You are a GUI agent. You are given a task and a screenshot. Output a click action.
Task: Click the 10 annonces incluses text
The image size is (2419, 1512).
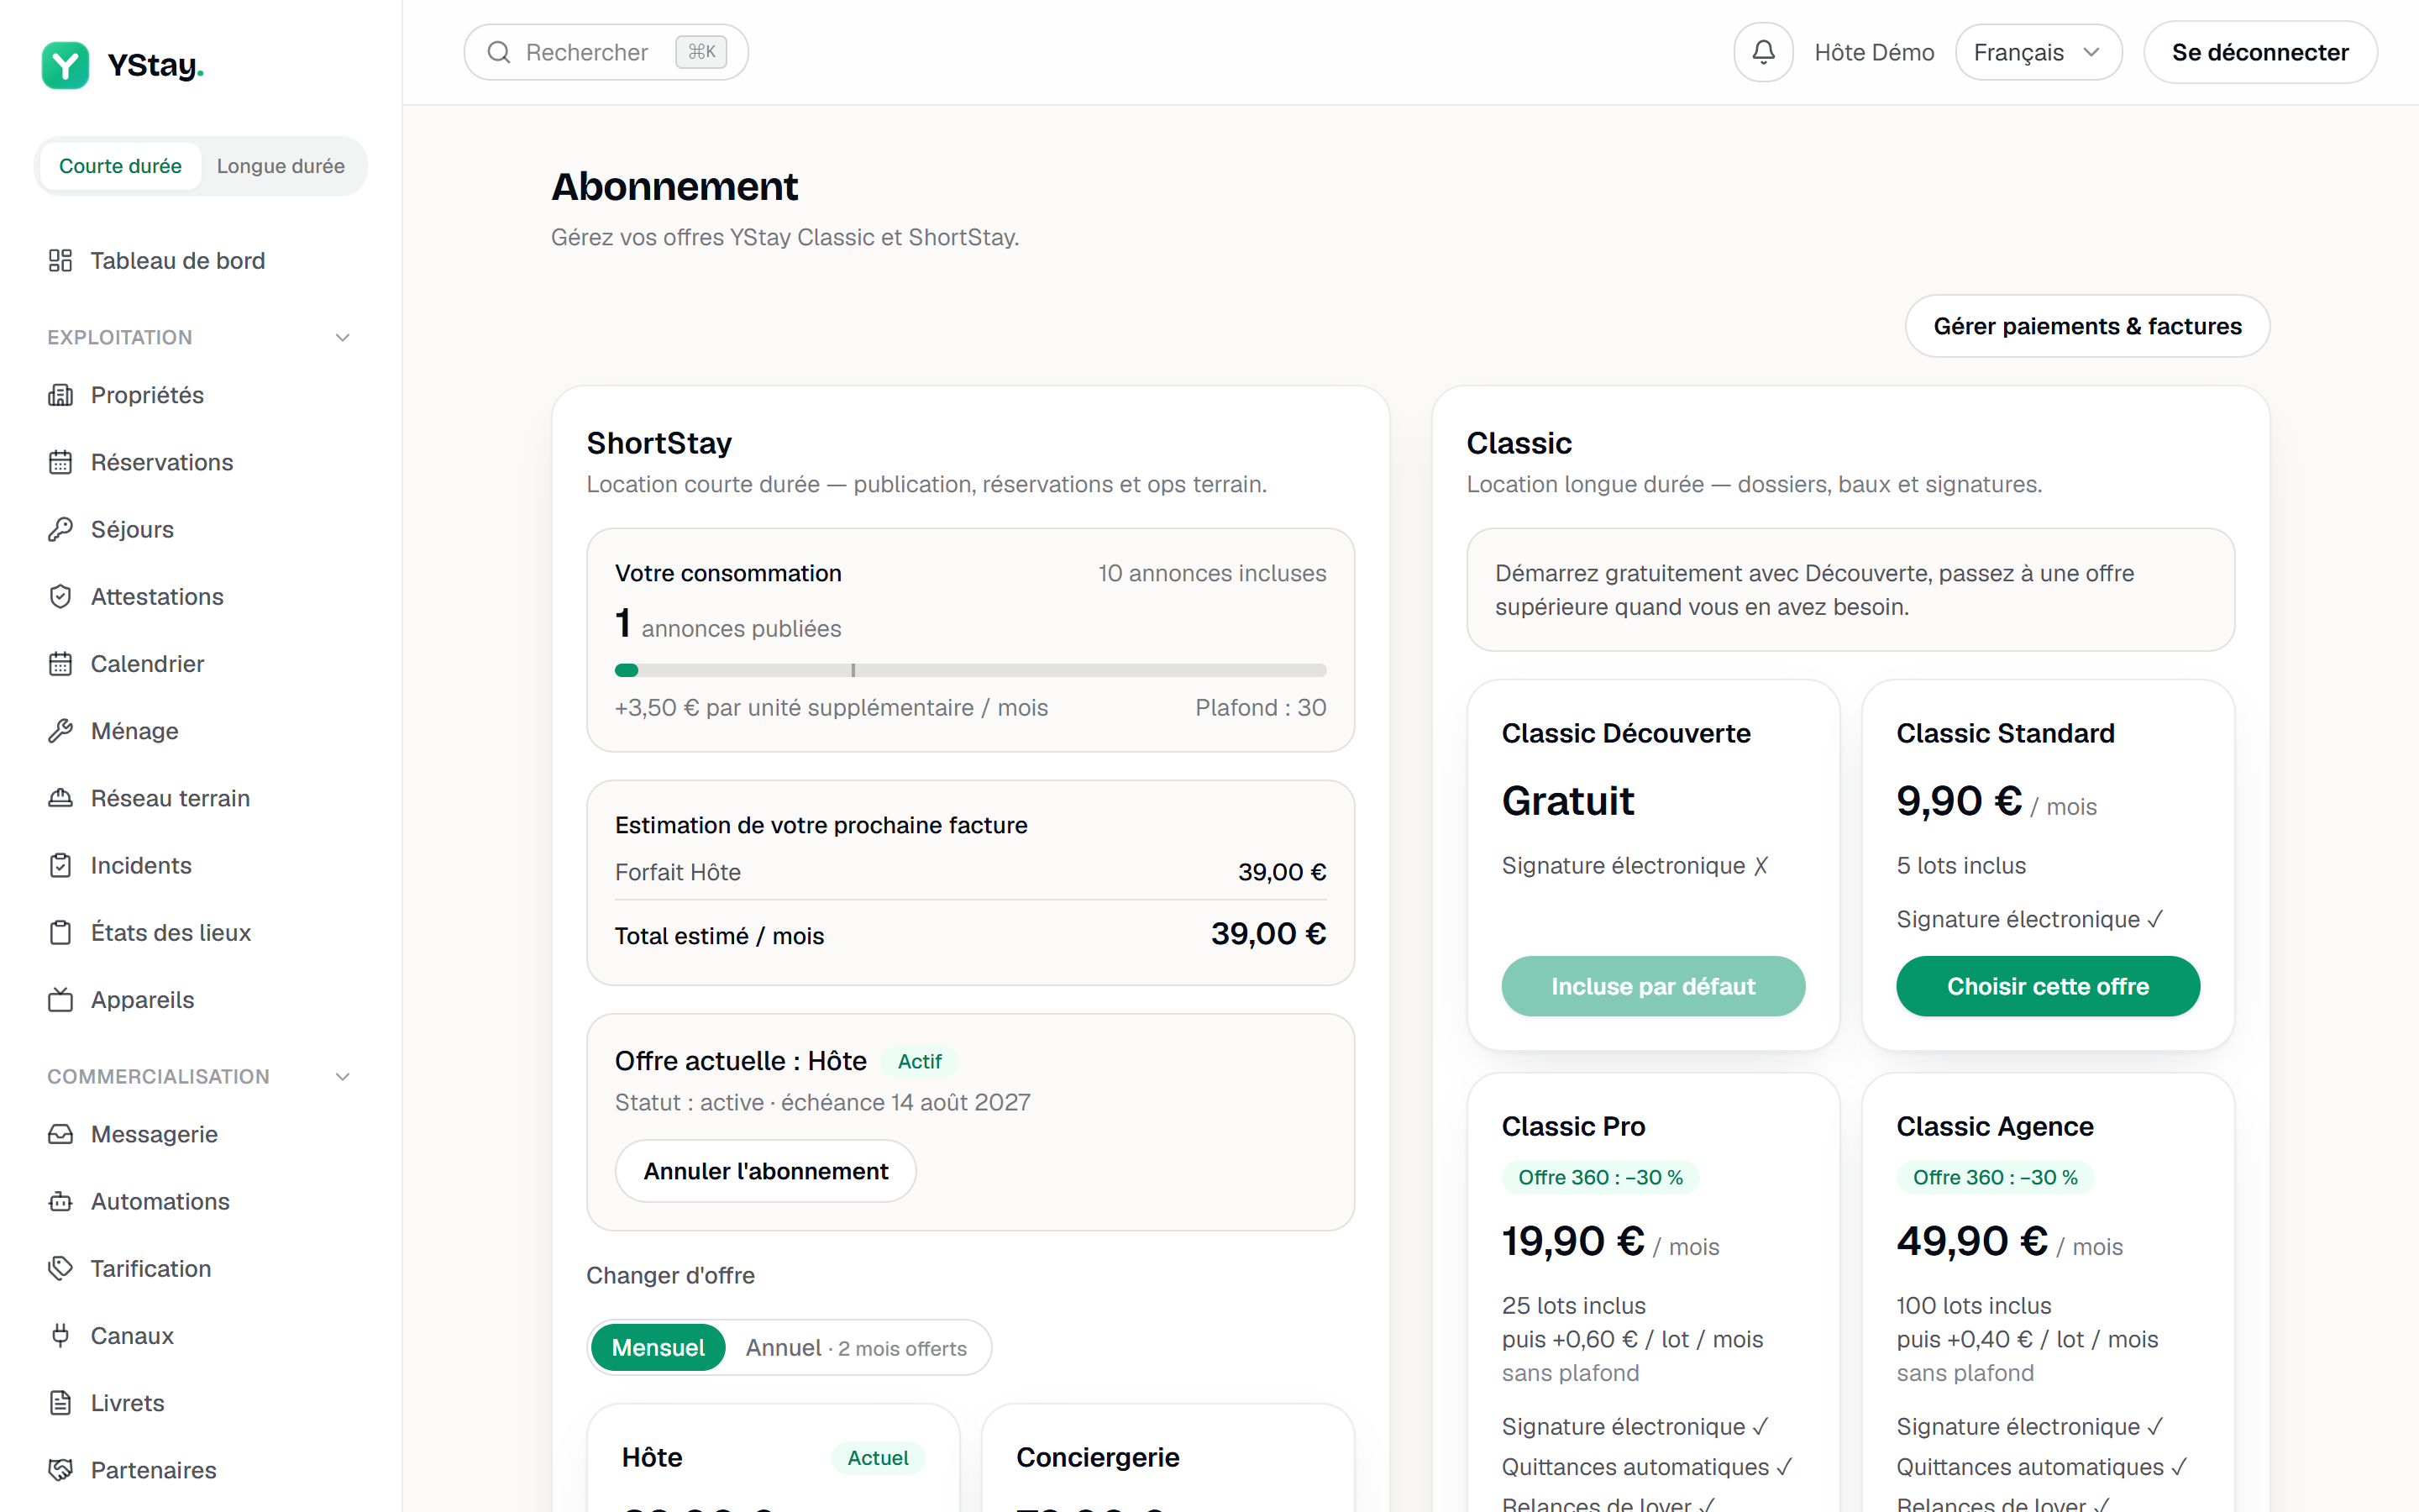pos(1213,573)
